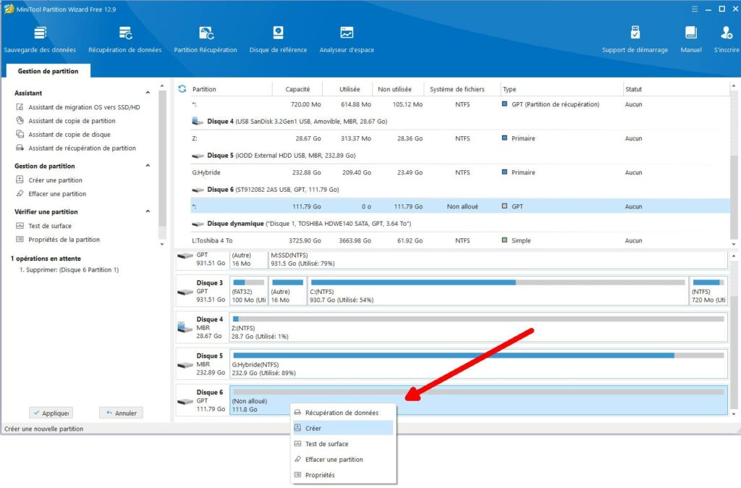
Task: Sort by the Type column header
Action: [562, 89]
